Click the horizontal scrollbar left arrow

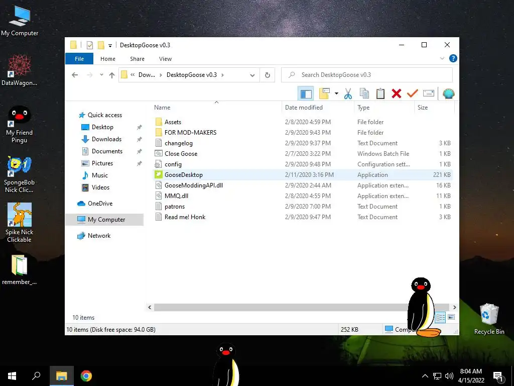click(150, 307)
